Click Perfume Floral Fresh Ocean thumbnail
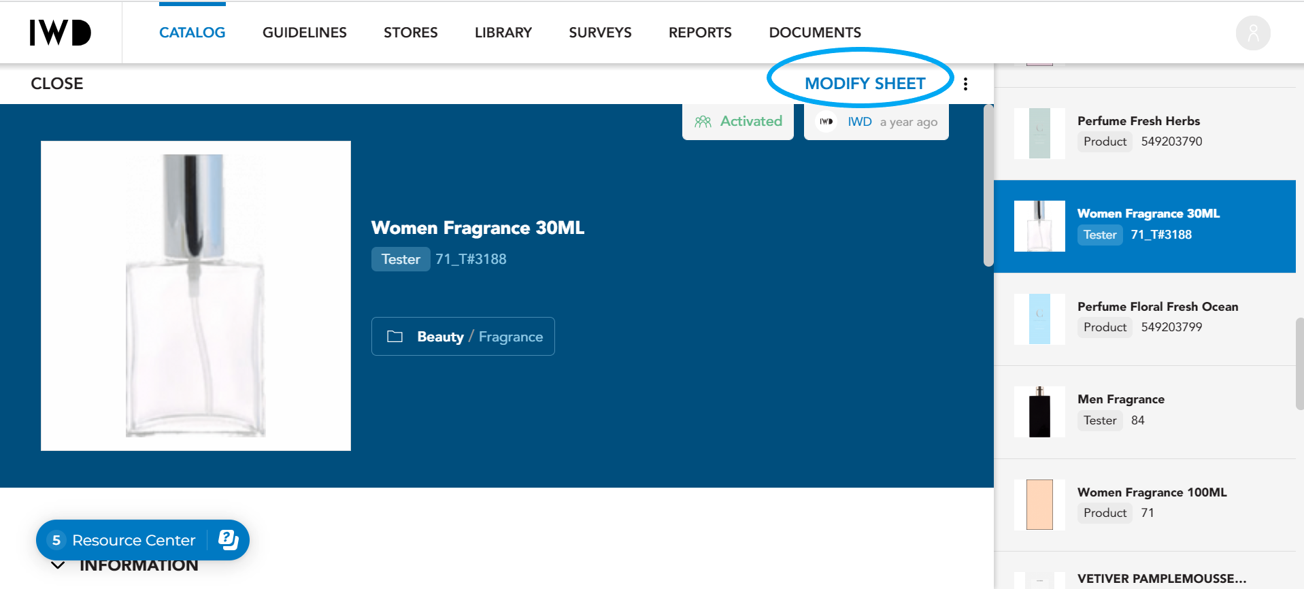The width and height of the screenshot is (1304, 589). tap(1039, 319)
